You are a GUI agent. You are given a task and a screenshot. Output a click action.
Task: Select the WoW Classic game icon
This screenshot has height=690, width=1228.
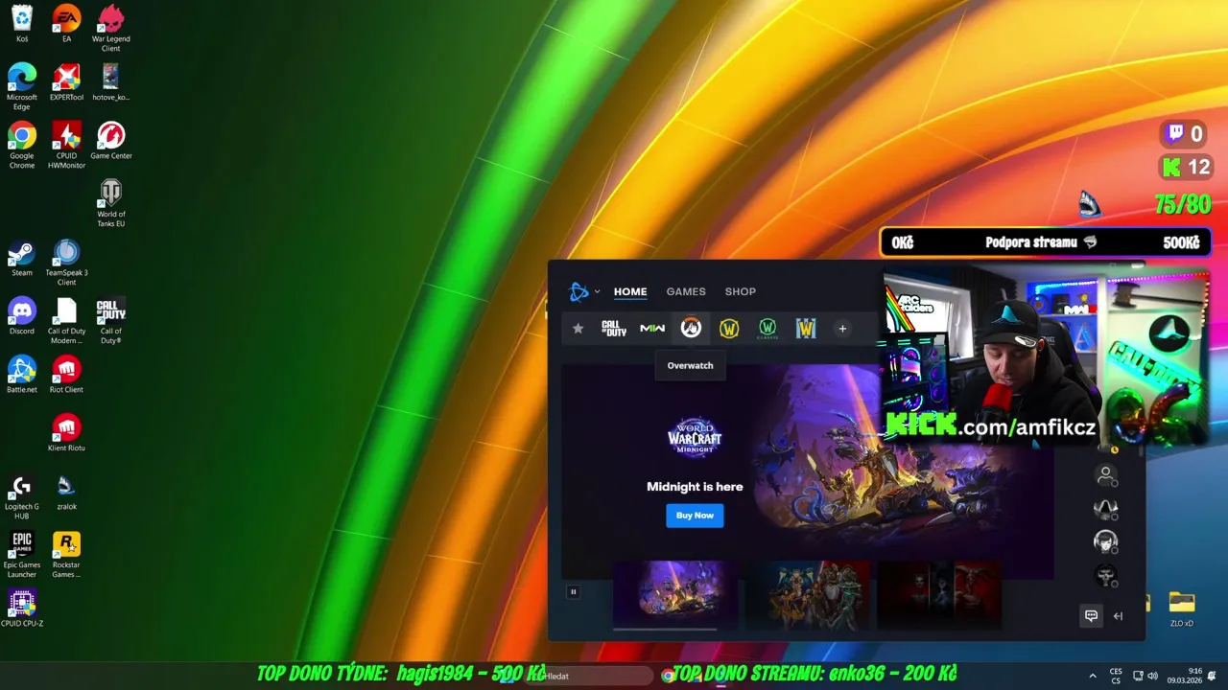767,329
